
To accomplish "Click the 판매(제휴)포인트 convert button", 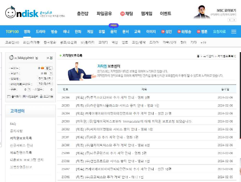I will 45,84.
